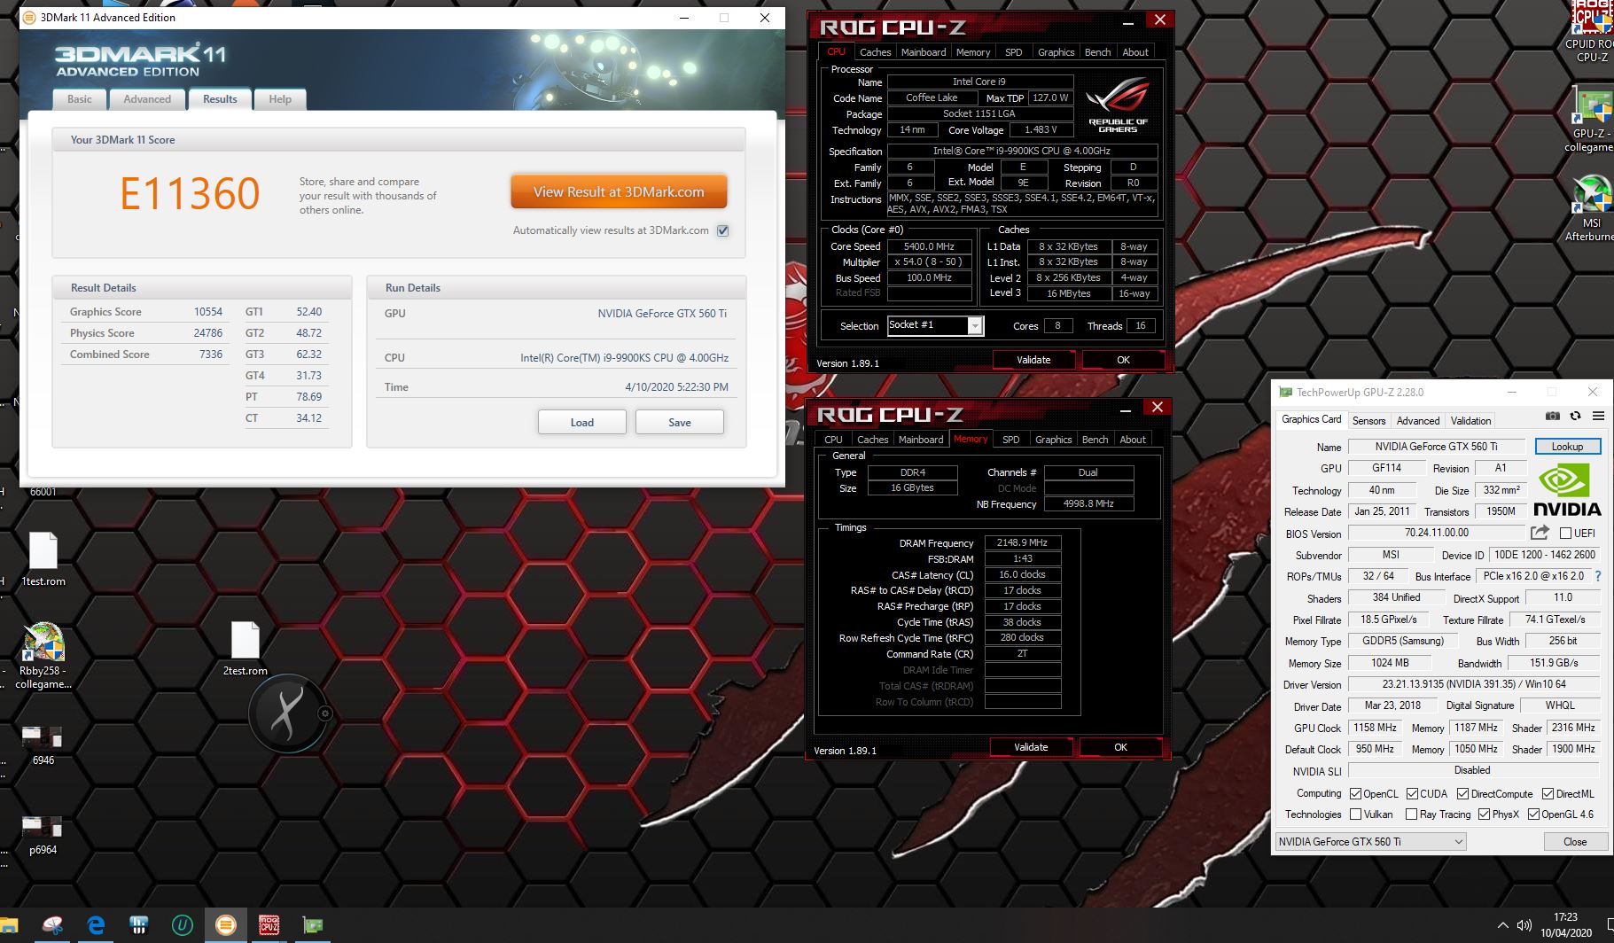Click the BIOS export share icon in GPU-Z
The width and height of the screenshot is (1614, 943).
tap(1540, 533)
